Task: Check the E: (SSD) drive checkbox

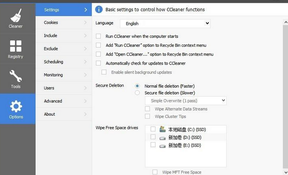Action: 153,145
